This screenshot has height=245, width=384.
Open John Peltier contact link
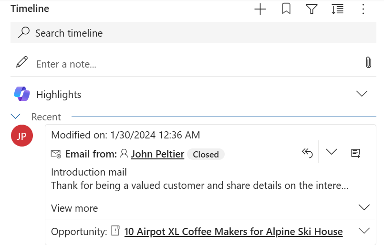pyautogui.click(x=157, y=154)
